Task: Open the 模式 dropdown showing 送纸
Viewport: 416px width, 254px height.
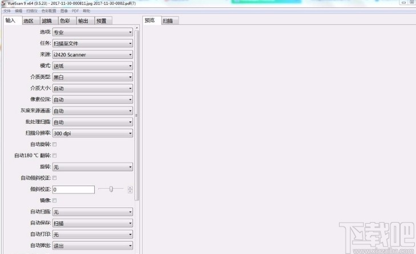Action: pyautogui.click(x=92, y=66)
